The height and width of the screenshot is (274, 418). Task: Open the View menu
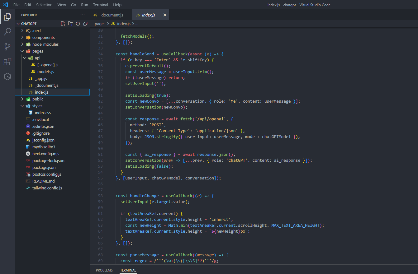point(62,5)
